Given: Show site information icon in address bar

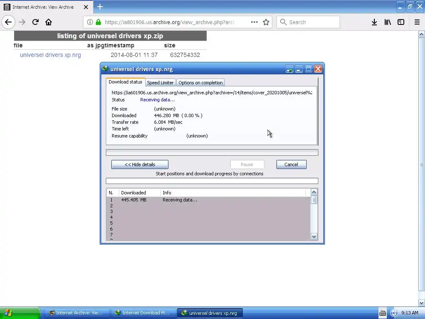Looking at the screenshot, I should (90, 22).
